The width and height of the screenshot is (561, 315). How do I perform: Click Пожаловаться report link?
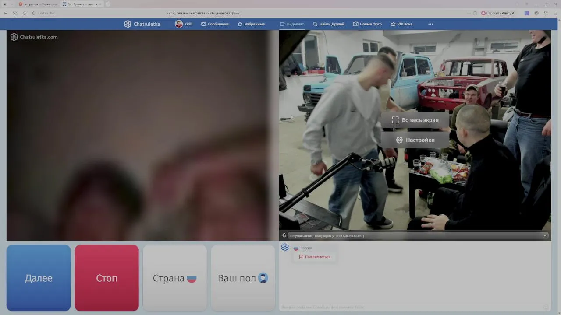point(315,257)
